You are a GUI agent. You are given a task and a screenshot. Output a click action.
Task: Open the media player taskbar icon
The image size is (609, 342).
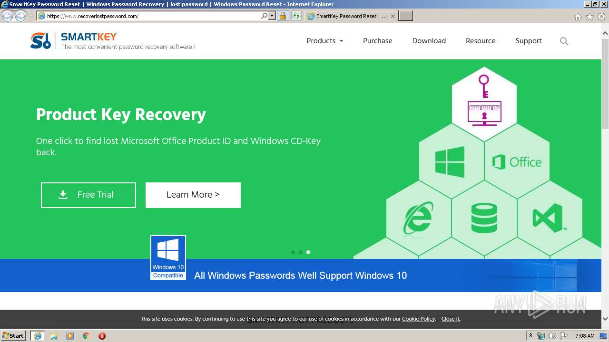point(70,336)
